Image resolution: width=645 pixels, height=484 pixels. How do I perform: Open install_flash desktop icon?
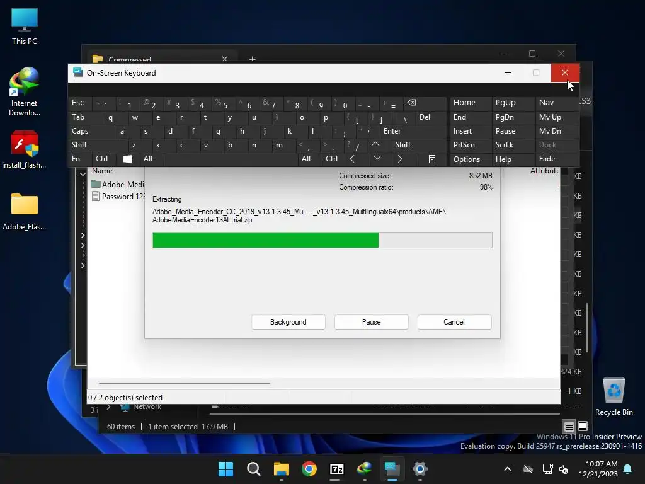click(x=25, y=149)
